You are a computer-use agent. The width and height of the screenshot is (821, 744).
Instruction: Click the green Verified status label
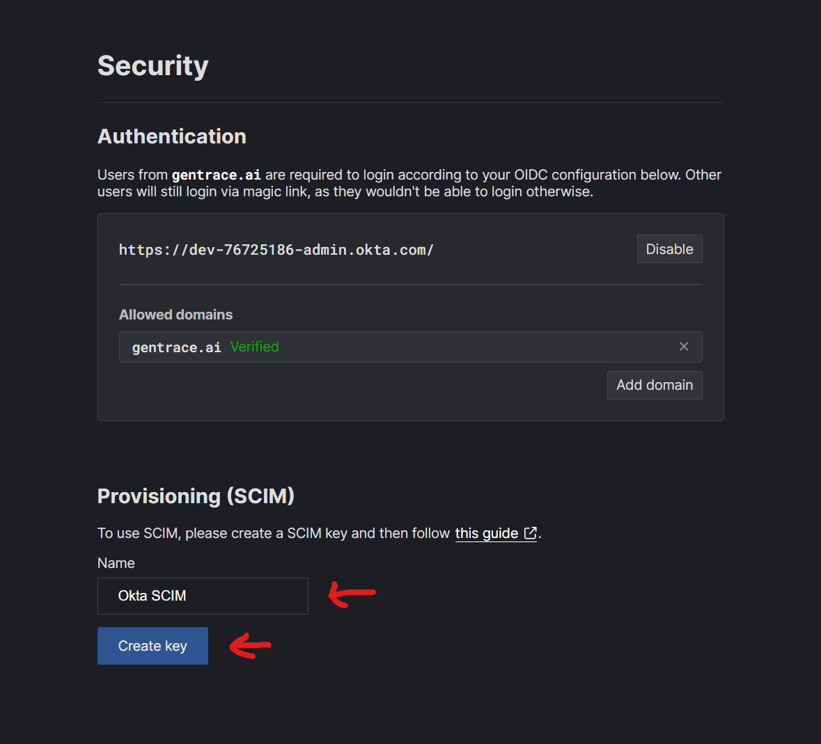pyautogui.click(x=255, y=347)
